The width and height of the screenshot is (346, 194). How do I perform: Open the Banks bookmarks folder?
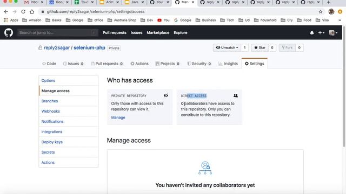pyautogui.click(x=54, y=20)
